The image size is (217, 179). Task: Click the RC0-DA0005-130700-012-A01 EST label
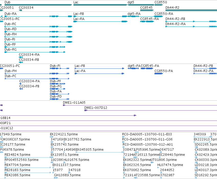(148, 145)
